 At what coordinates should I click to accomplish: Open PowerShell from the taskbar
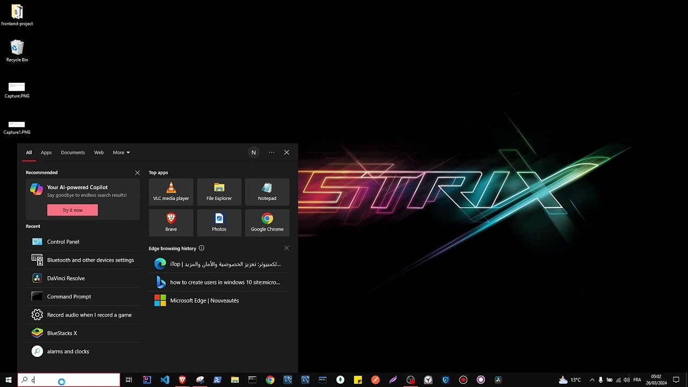coord(217,380)
